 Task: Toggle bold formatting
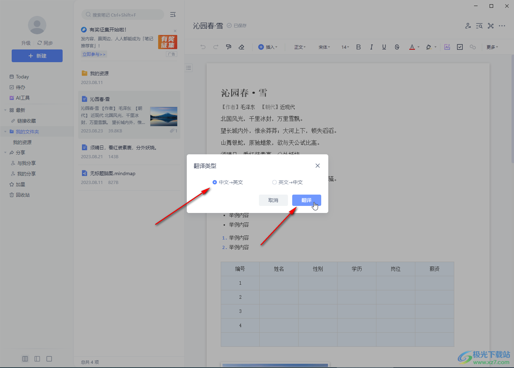click(358, 47)
